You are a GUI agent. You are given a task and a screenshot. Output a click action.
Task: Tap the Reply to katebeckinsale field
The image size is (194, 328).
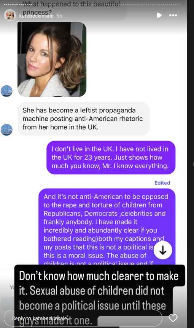pyautogui.click(x=83, y=318)
